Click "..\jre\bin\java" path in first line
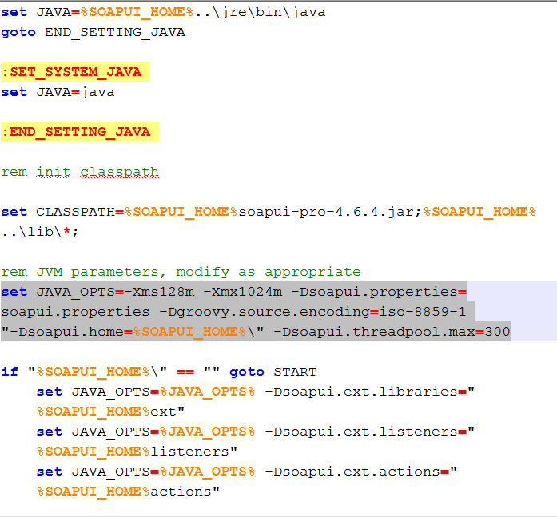This screenshot has width=557, height=518. 260,13
